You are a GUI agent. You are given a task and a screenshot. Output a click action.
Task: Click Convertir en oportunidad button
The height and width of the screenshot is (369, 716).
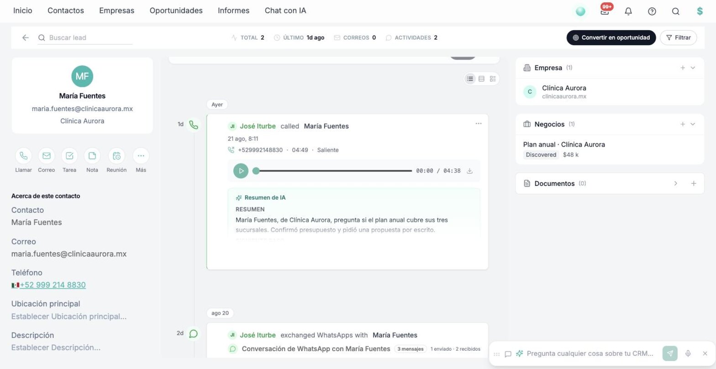pyautogui.click(x=611, y=37)
